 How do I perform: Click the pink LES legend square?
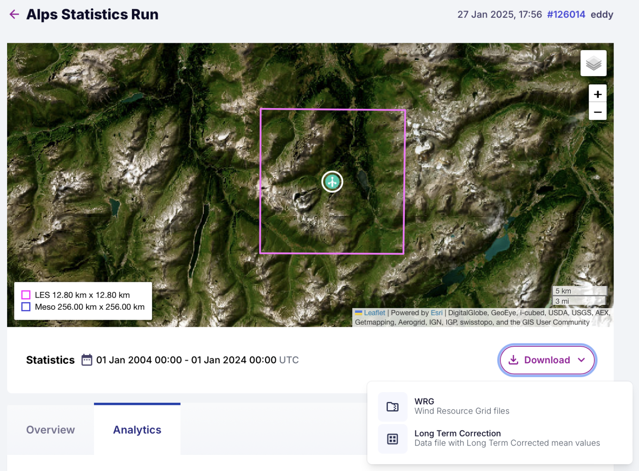tap(26, 295)
